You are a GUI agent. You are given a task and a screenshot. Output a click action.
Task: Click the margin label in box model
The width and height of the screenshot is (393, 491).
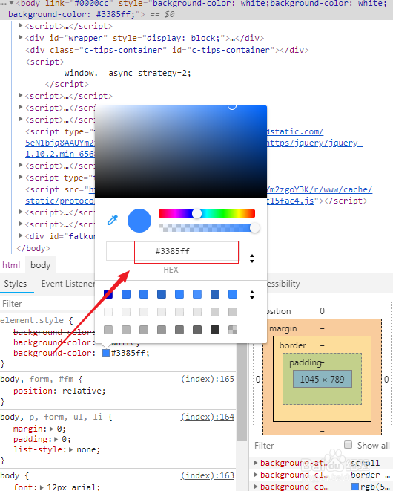283,328
